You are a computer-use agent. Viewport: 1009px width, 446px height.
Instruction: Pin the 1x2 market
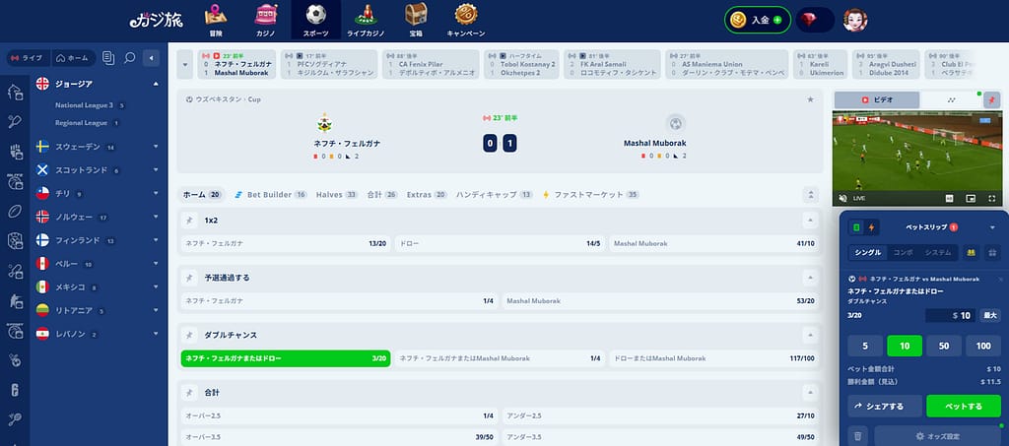188,221
